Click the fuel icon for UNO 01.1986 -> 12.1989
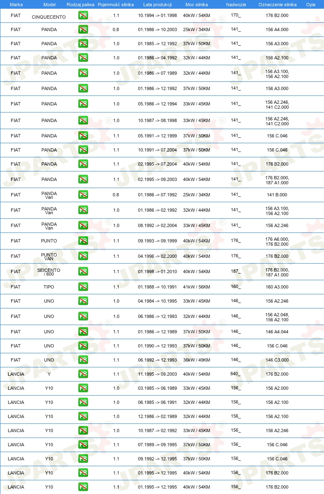Image resolution: width=324 pixels, height=494 pixels. tap(83, 331)
